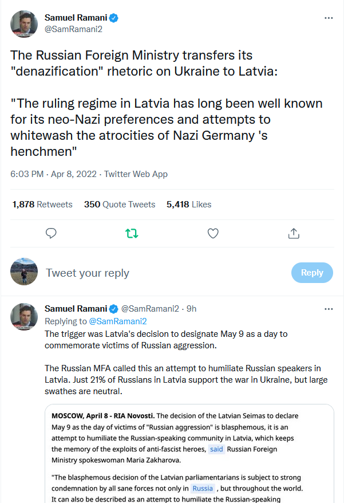
Task: Open the highlighted Russia link in article
Action: pos(203,488)
